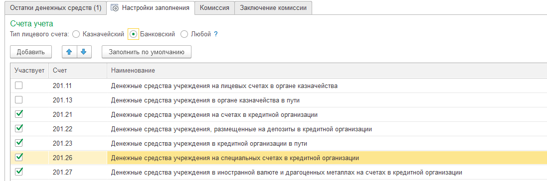Move selected row down with the arrow
Screen dimensions: 547x181
(84, 52)
